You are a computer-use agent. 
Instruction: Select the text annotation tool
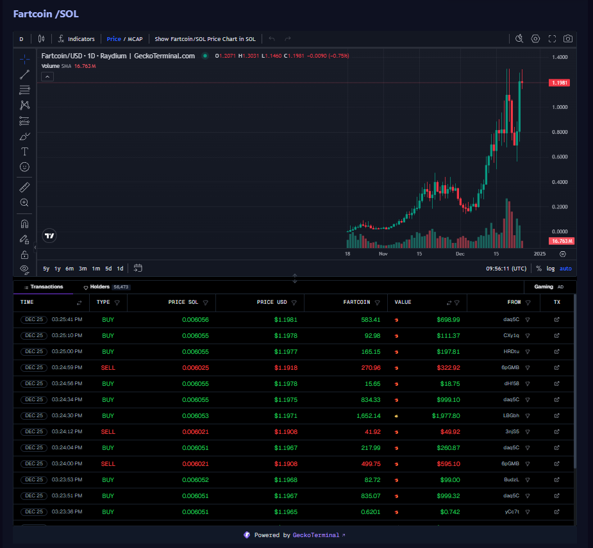click(x=24, y=152)
